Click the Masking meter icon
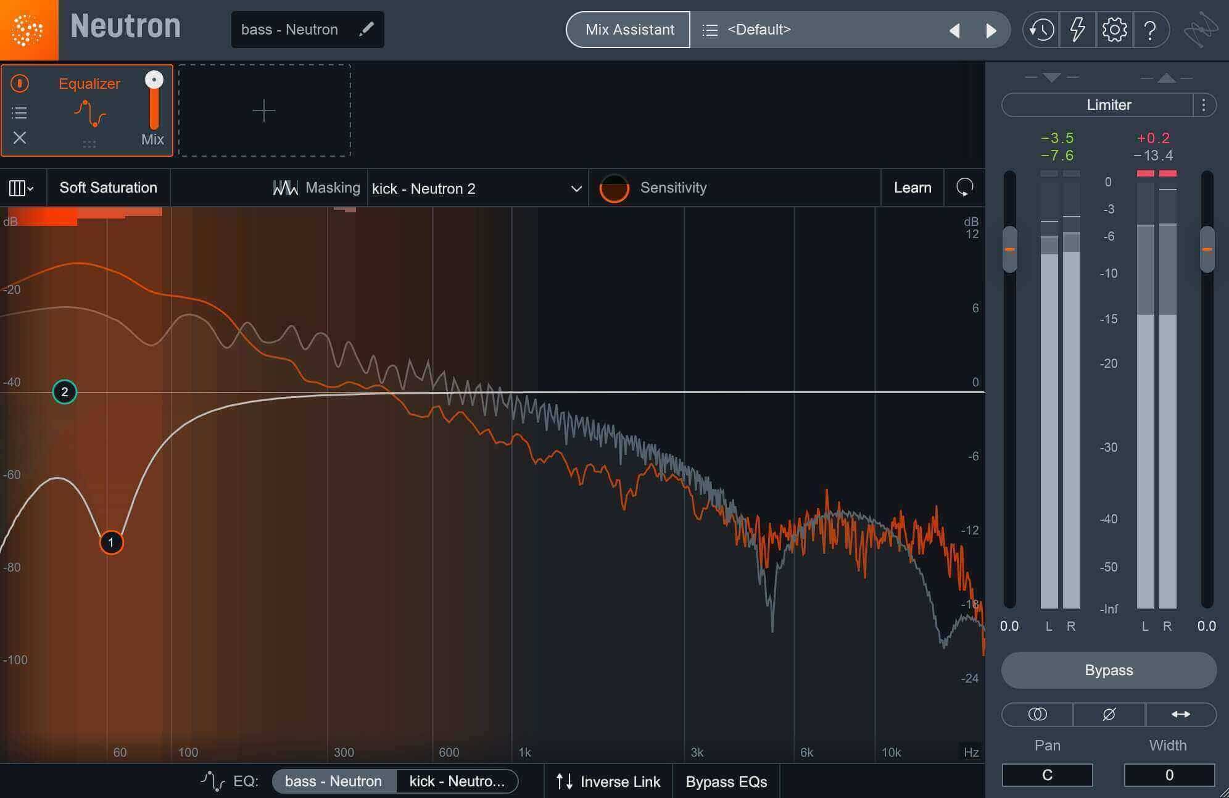Screen dimensions: 1229x798 (285, 188)
